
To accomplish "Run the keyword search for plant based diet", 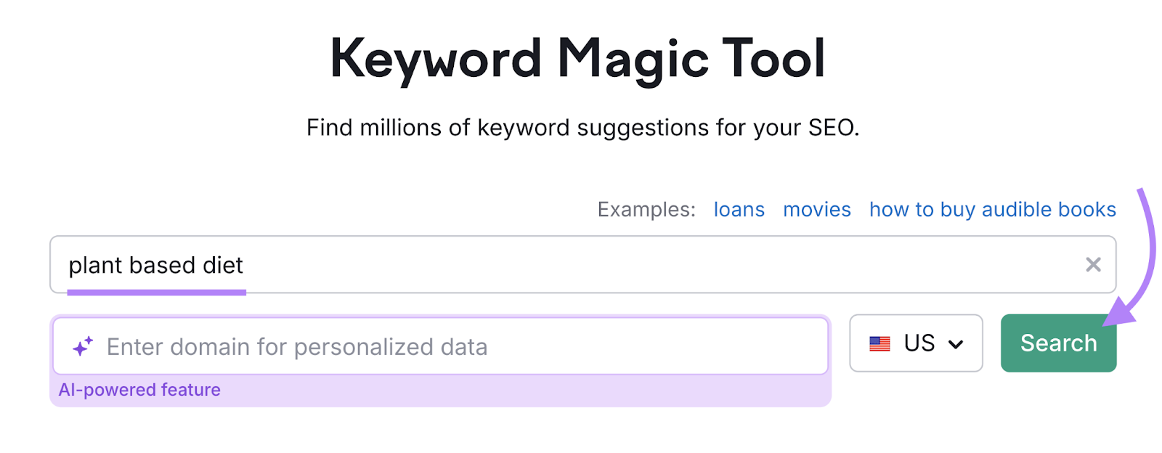I will 1058,343.
